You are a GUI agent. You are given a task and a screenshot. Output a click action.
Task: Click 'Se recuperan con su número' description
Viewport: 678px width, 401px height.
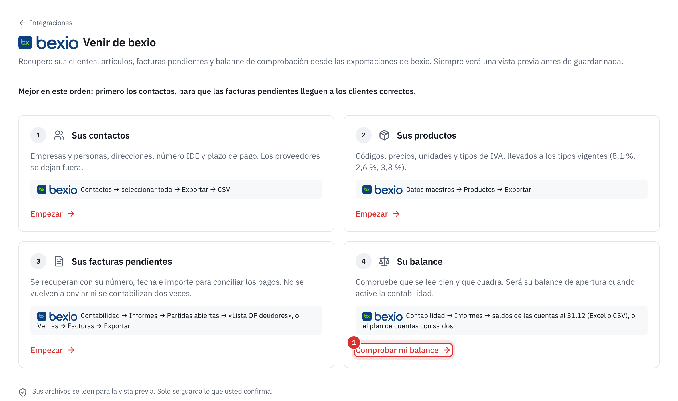tap(167, 288)
